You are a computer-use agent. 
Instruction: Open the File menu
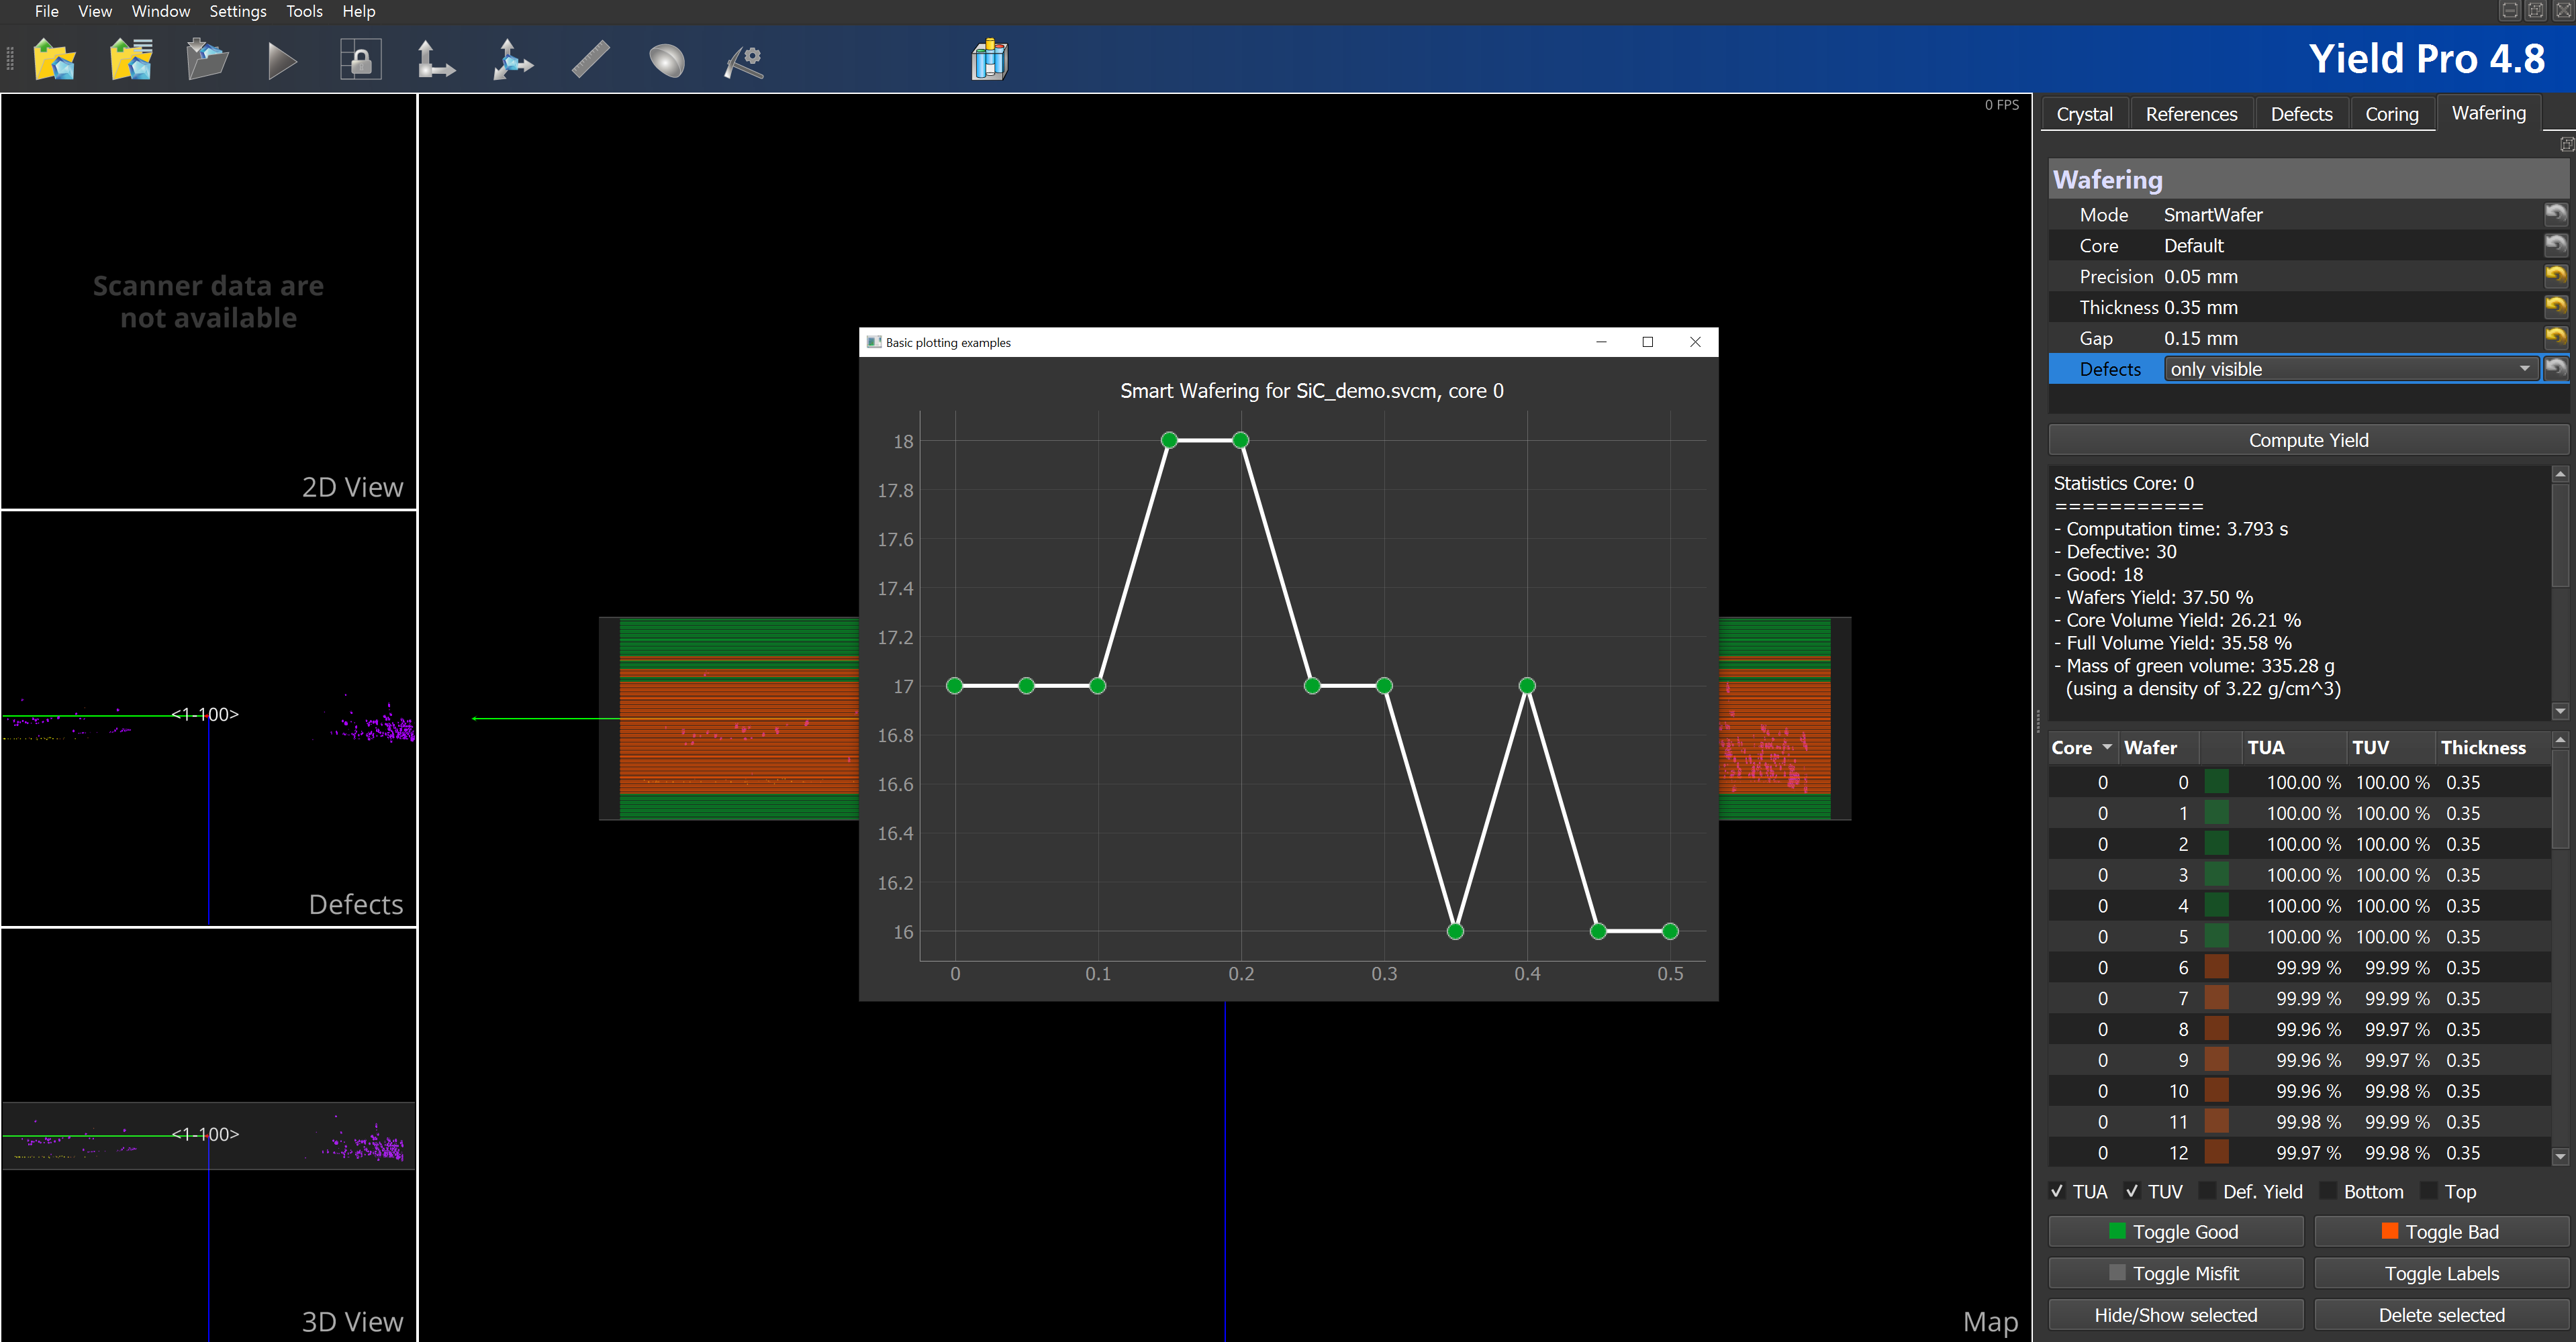click(x=46, y=11)
